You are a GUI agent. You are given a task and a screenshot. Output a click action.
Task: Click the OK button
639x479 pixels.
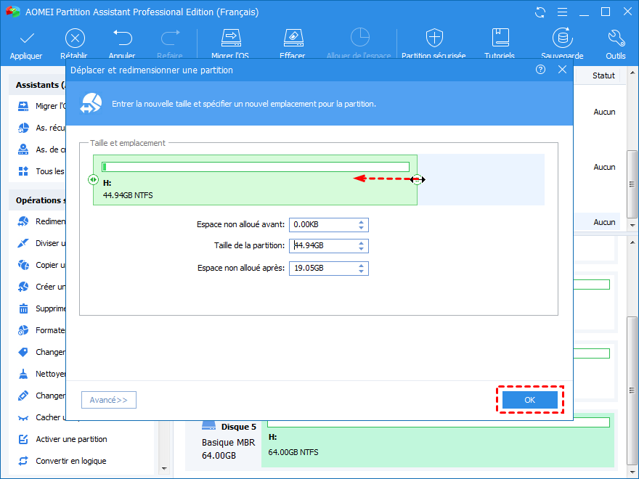530,400
